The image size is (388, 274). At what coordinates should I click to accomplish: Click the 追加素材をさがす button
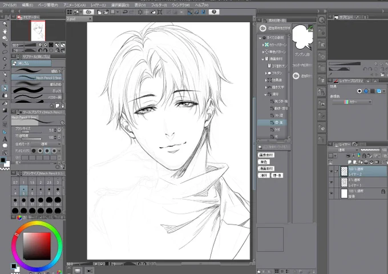pos(274,29)
